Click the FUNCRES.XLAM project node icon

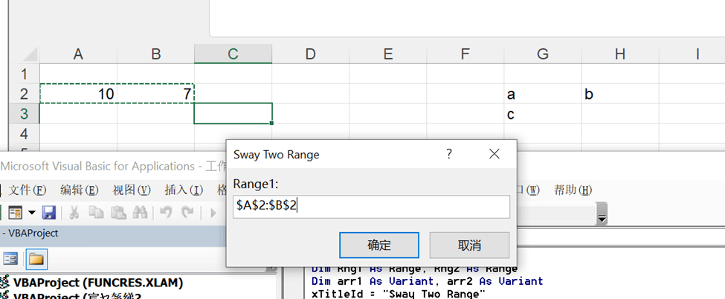[5, 282]
